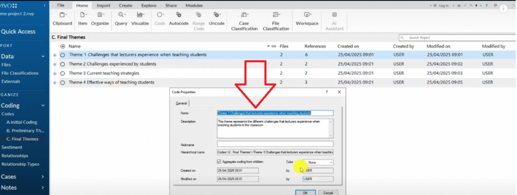Click OK in Code Properties dialog
The width and height of the screenshot is (517, 195).
point(305,192)
